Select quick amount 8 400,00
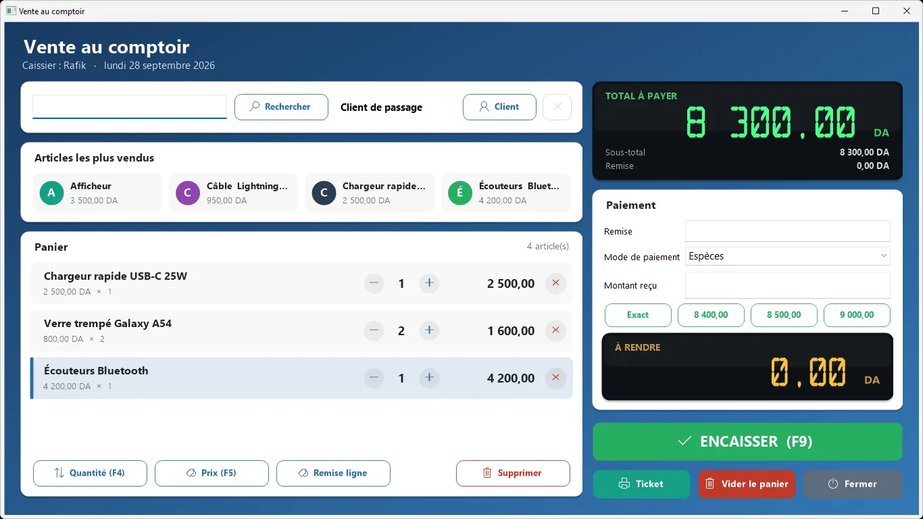The width and height of the screenshot is (923, 519). click(711, 315)
